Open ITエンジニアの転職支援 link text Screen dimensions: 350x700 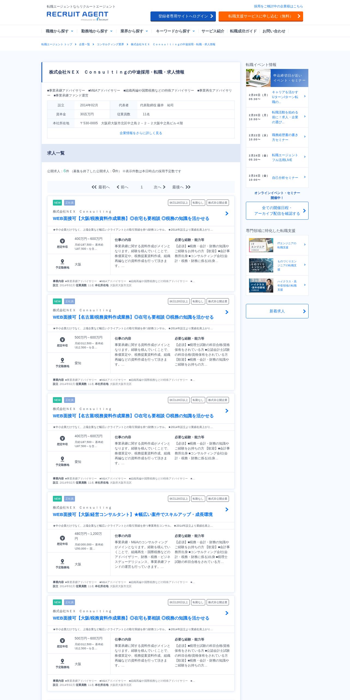[x=287, y=245]
